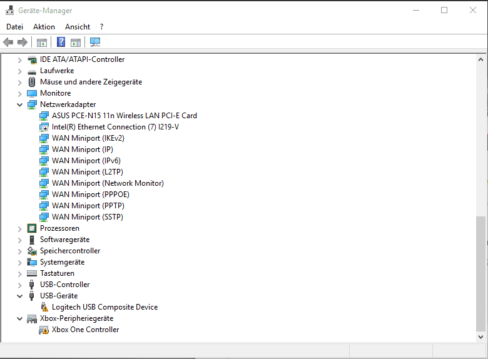Click the mouse icon beside Mäuse und andere Zeigegeräte
The image size is (488, 359).
coord(32,82)
